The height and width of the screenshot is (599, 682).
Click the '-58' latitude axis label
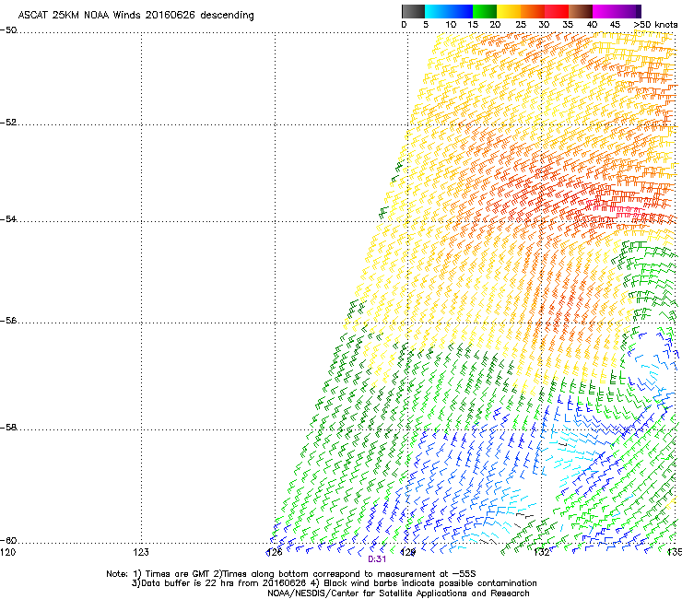pyautogui.click(x=8, y=428)
